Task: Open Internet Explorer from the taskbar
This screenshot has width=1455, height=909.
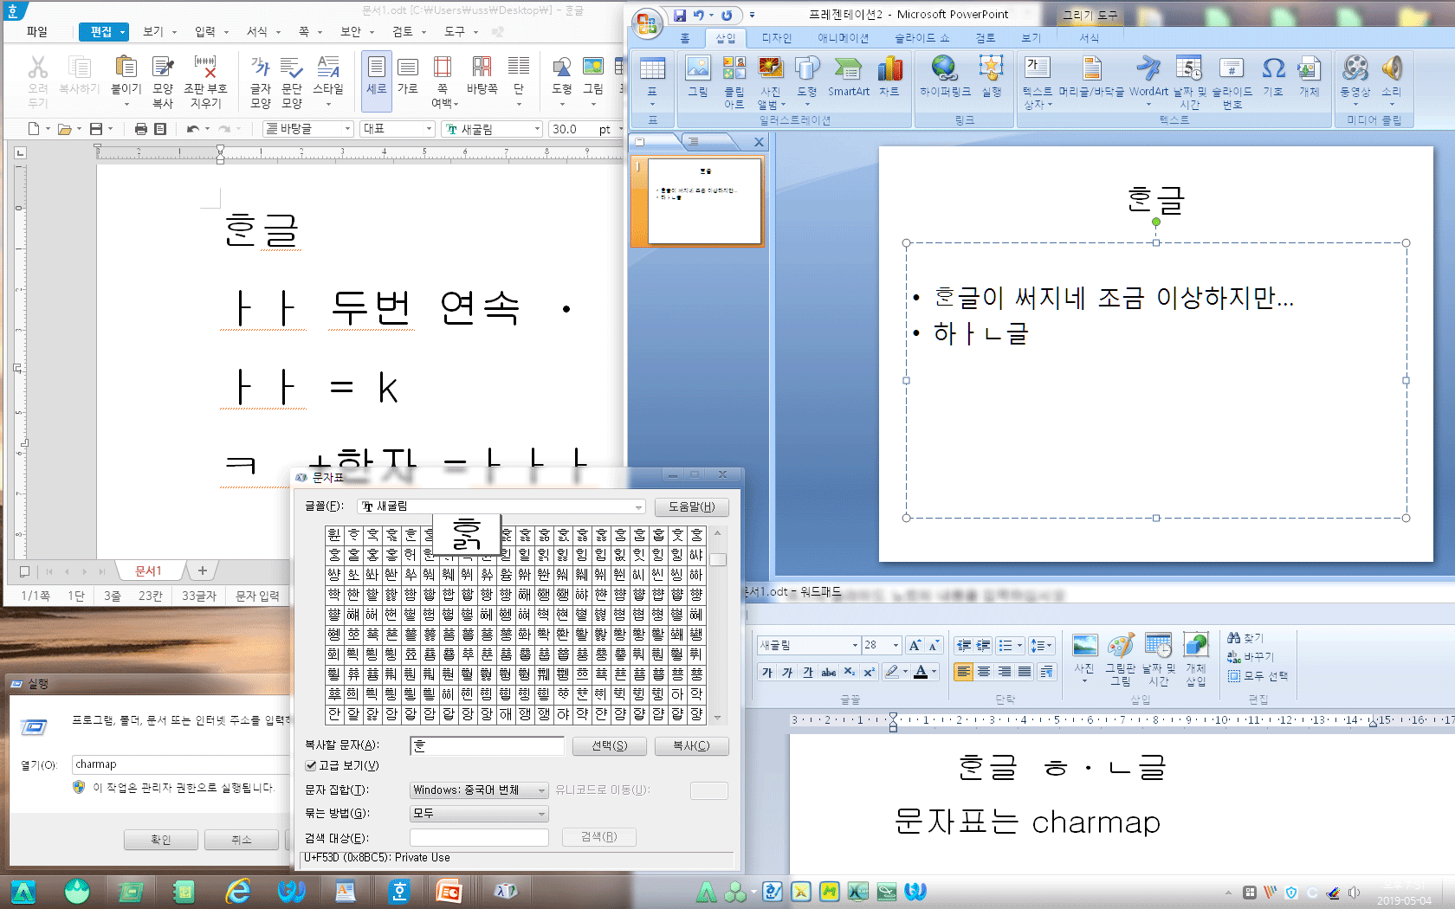Action: coord(237,891)
